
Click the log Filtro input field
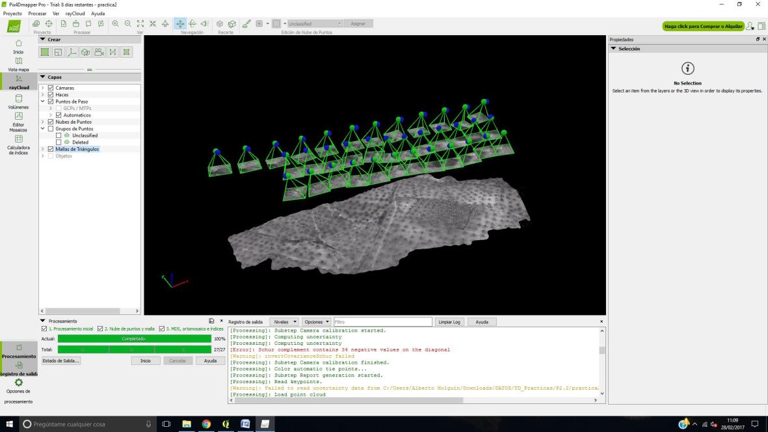[x=382, y=322]
